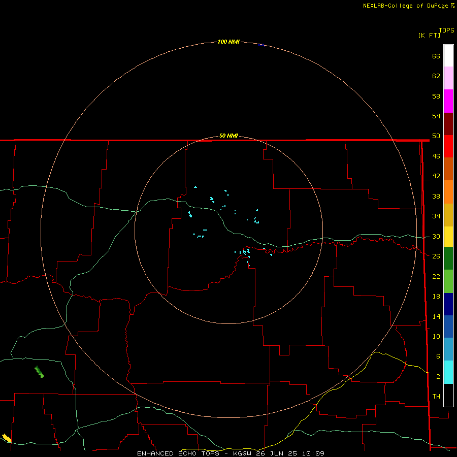Click the ENHANCED ECHO TOPS KGGW caption

pos(231,453)
